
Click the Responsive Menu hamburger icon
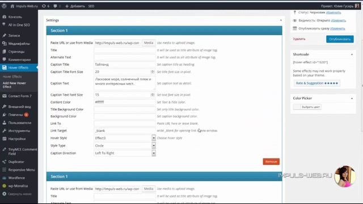click(4, 170)
